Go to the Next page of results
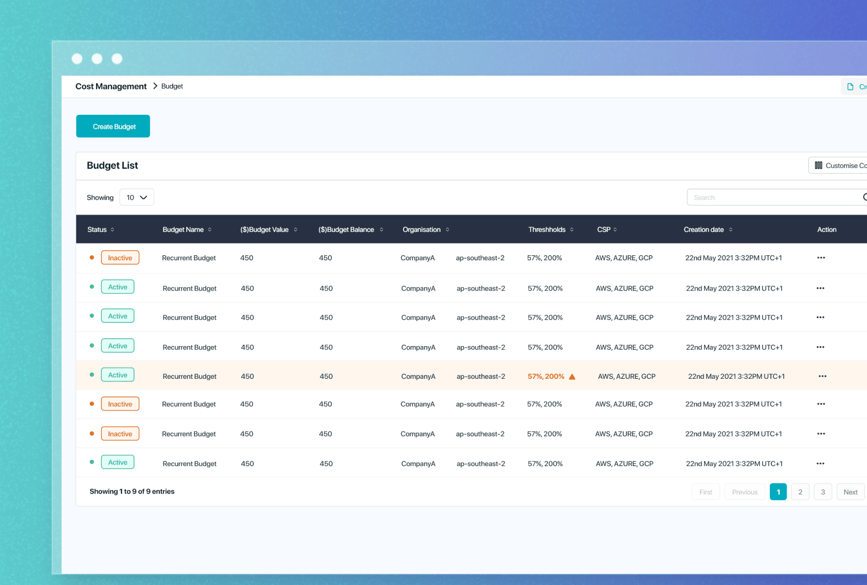The image size is (867, 585). click(x=850, y=491)
